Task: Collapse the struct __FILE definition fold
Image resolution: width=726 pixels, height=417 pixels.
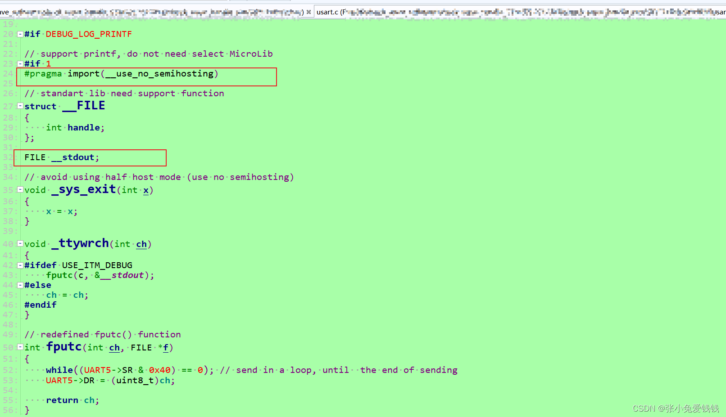Action: pyautogui.click(x=20, y=106)
